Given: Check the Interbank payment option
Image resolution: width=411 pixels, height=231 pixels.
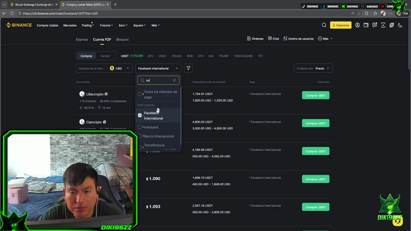Looking at the screenshot, I should pyautogui.click(x=140, y=127).
